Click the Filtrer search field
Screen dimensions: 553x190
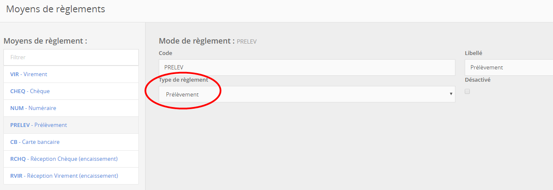(x=71, y=57)
